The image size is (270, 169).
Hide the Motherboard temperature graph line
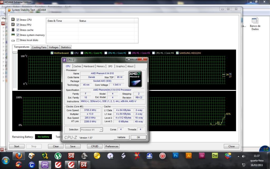click(52, 53)
